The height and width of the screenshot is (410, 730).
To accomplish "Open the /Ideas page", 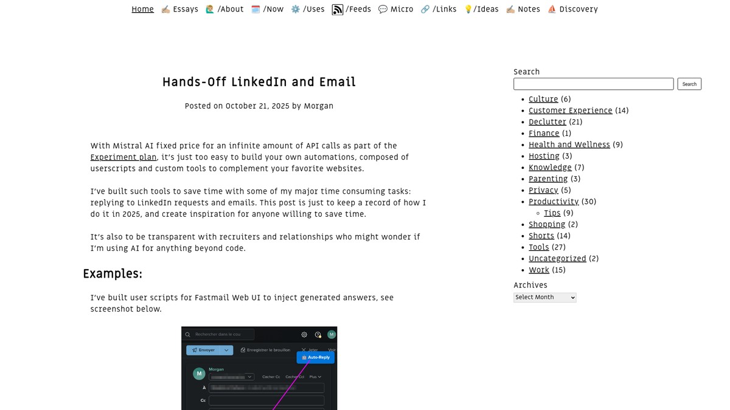I will click(481, 9).
